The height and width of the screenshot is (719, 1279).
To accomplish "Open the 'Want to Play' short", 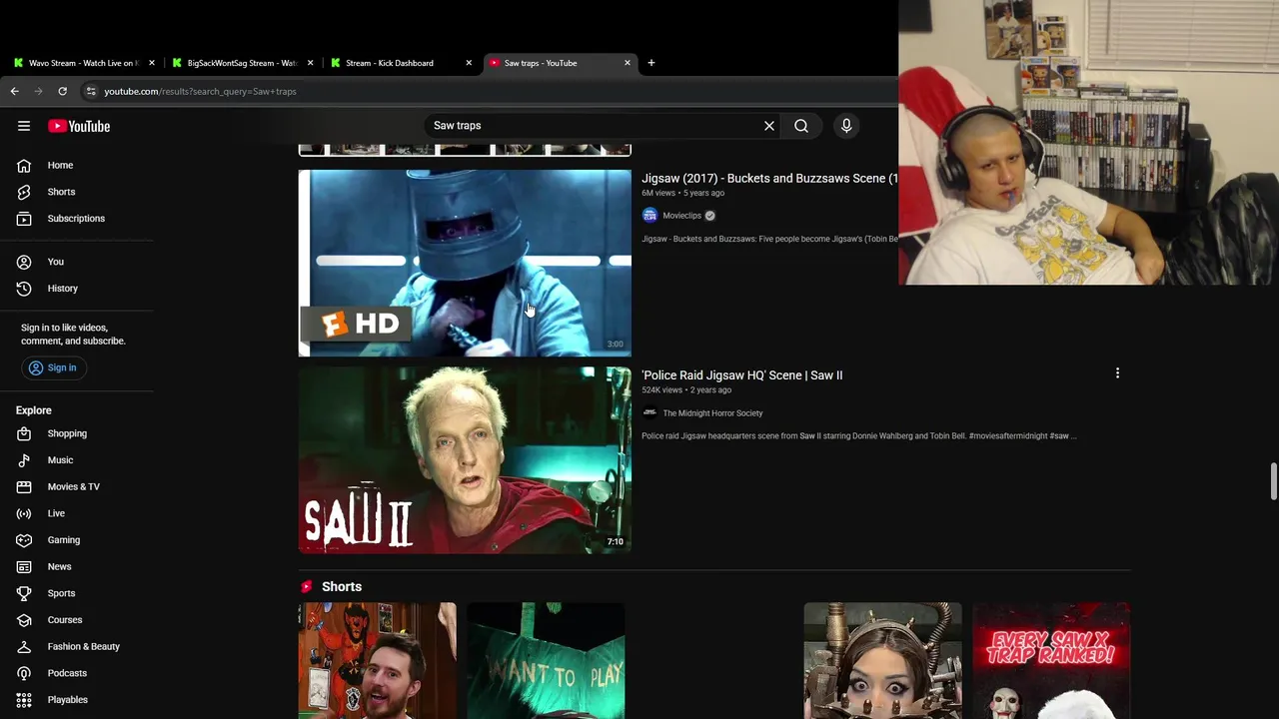I will point(546,660).
